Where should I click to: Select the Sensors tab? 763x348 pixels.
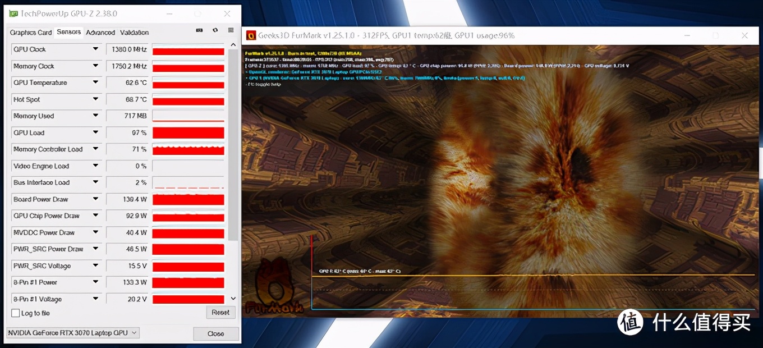(x=69, y=32)
